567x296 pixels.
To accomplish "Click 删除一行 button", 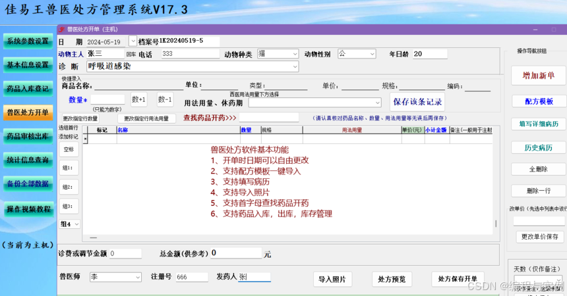I will [x=539, y=191].
